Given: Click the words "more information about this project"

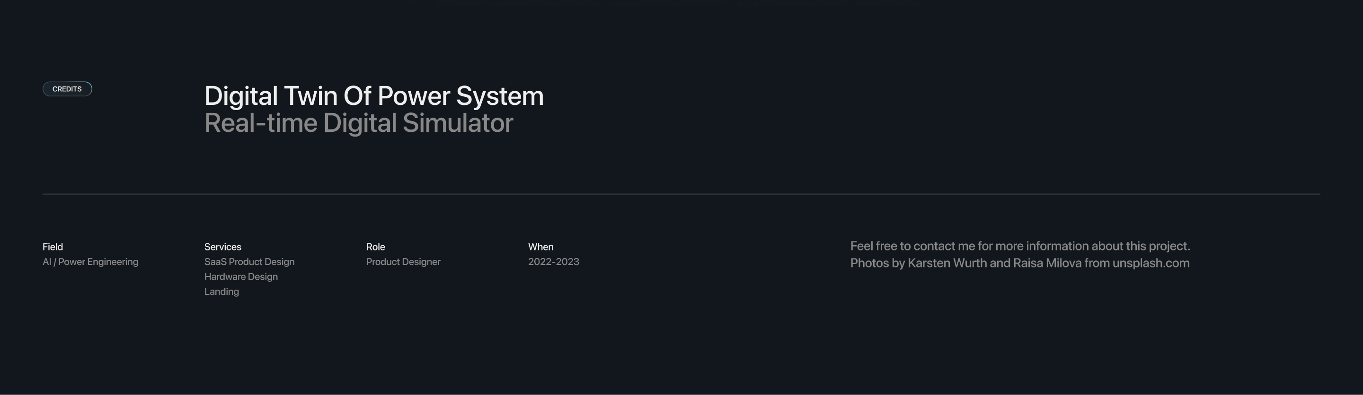Looking at the screenshot, I should tap(1092, 246).
